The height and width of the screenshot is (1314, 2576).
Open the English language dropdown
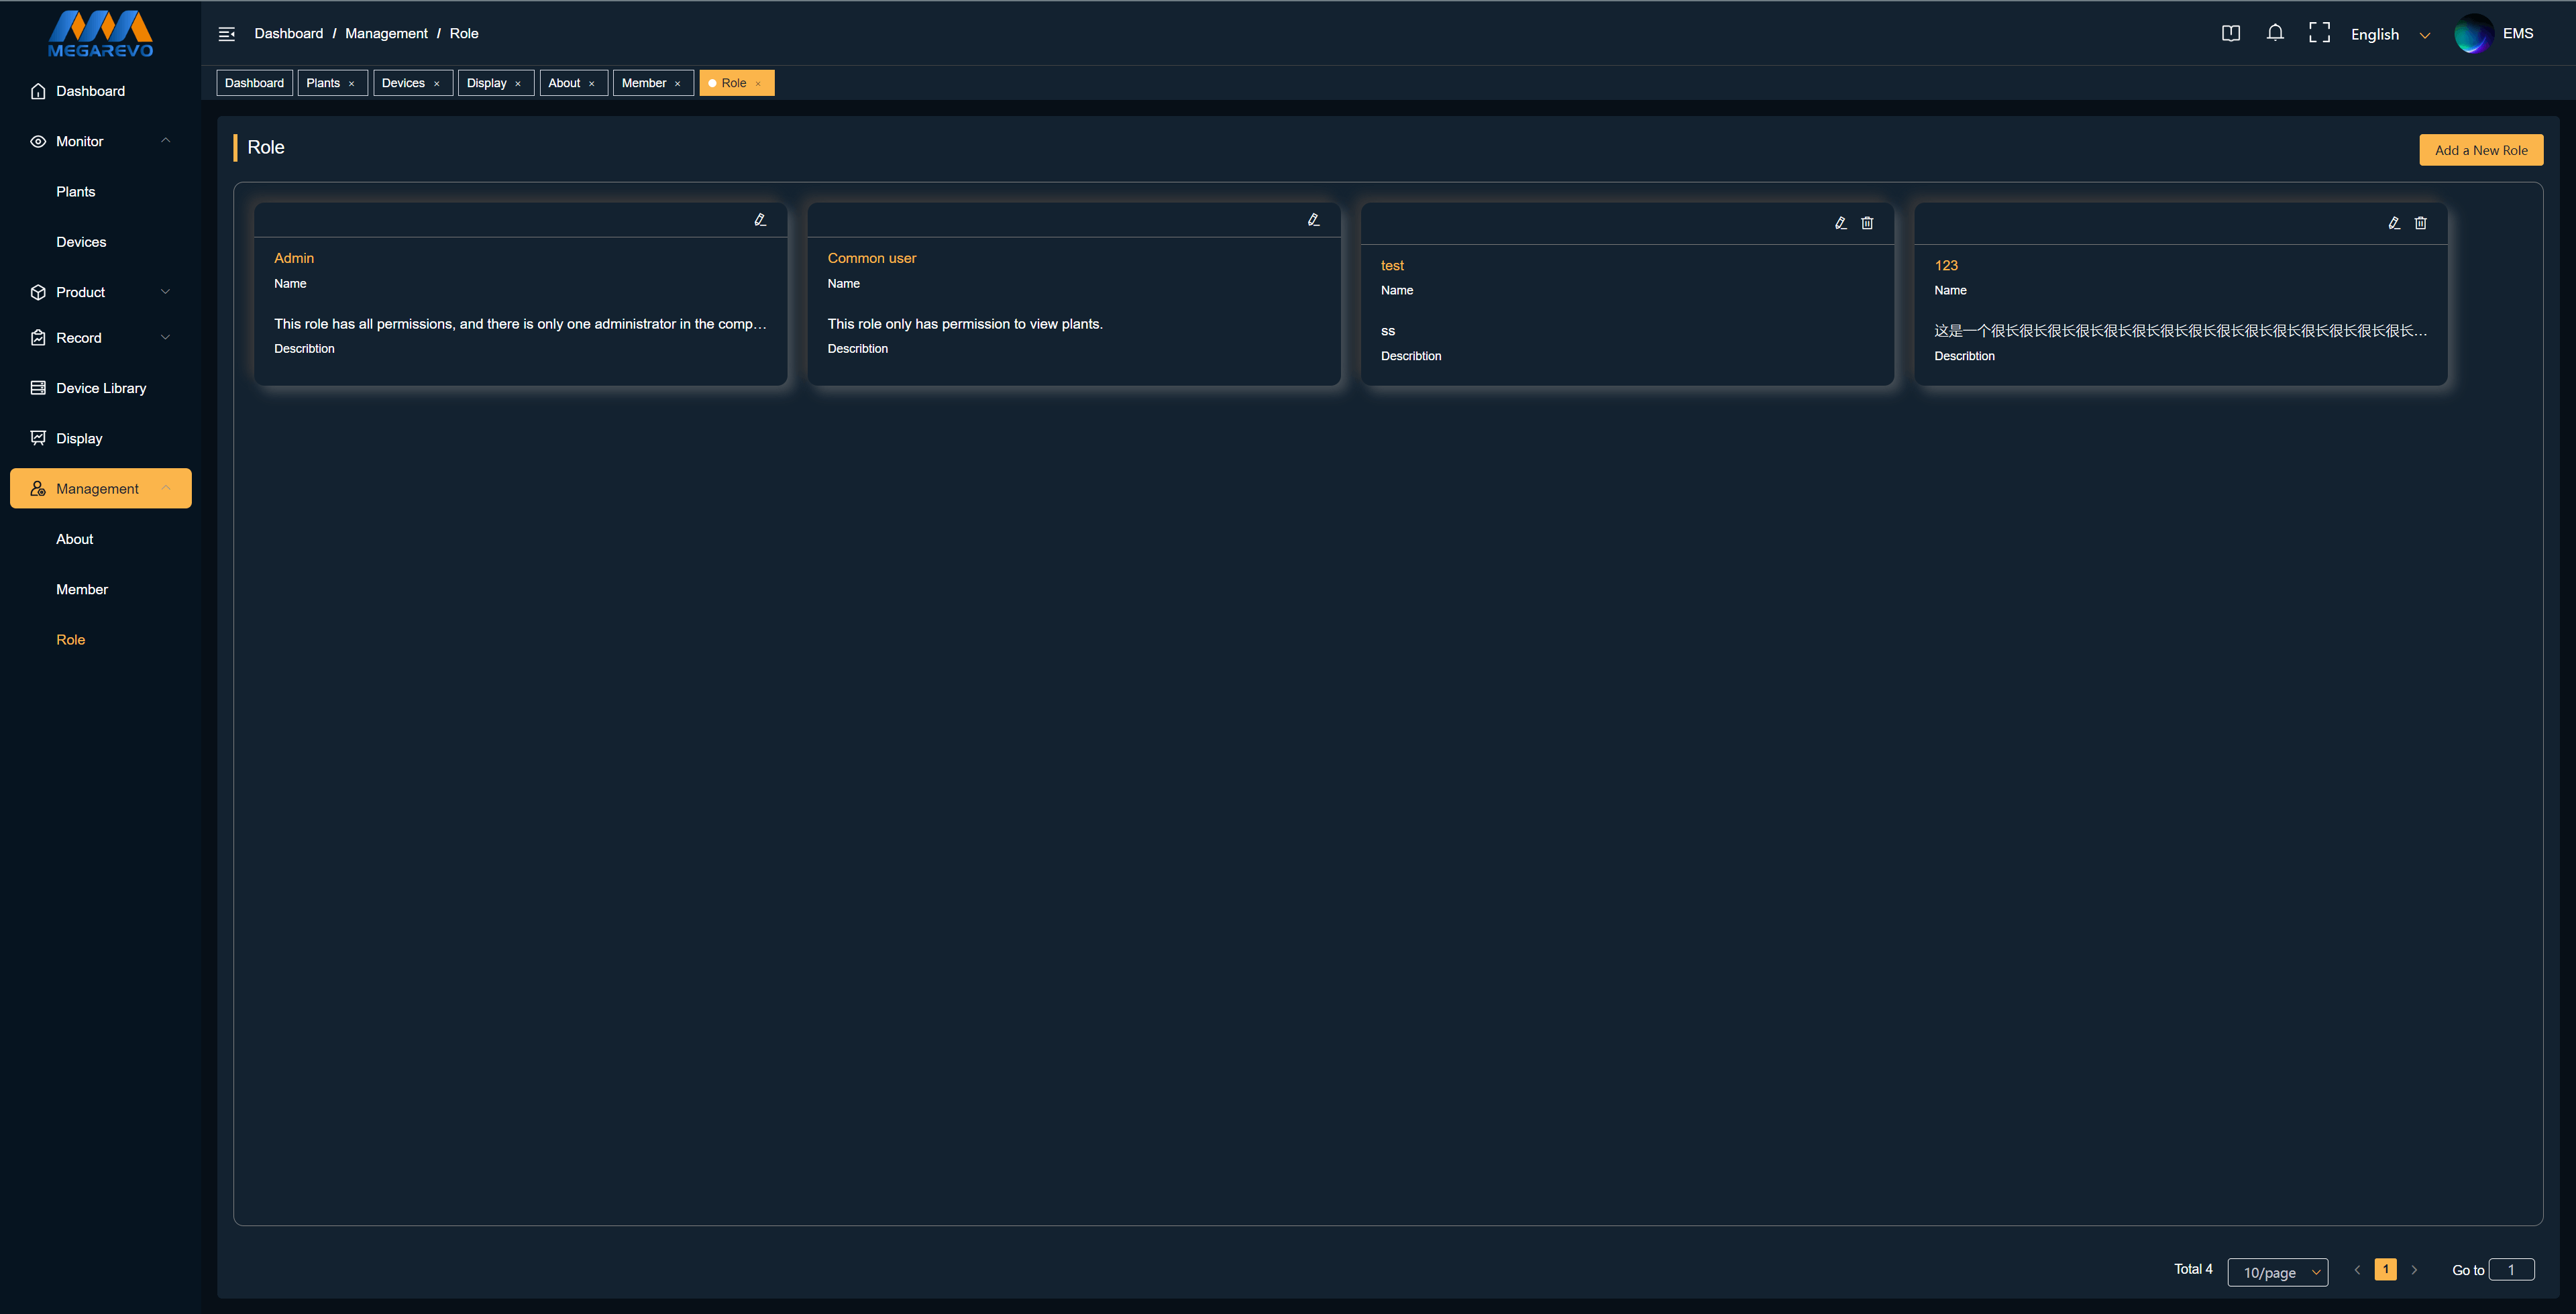tap(2390, 34)
